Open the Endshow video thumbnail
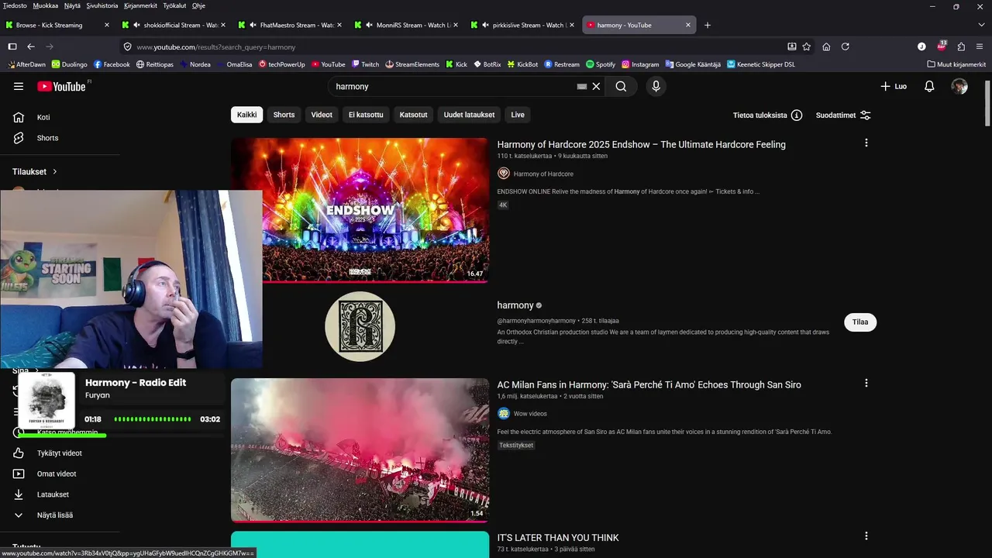The width and height of the screenshot is (992, 558). (x=360, y=209)
